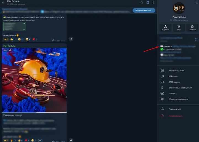This screenshot has height=142, width=199.
Task: Click Пожаловаться to report the channel
Action: 175,116
